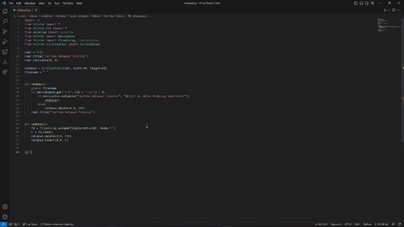This screenshot has width=404, height=227.
Task: Open the Extensions view
Action: click(5, 52)
